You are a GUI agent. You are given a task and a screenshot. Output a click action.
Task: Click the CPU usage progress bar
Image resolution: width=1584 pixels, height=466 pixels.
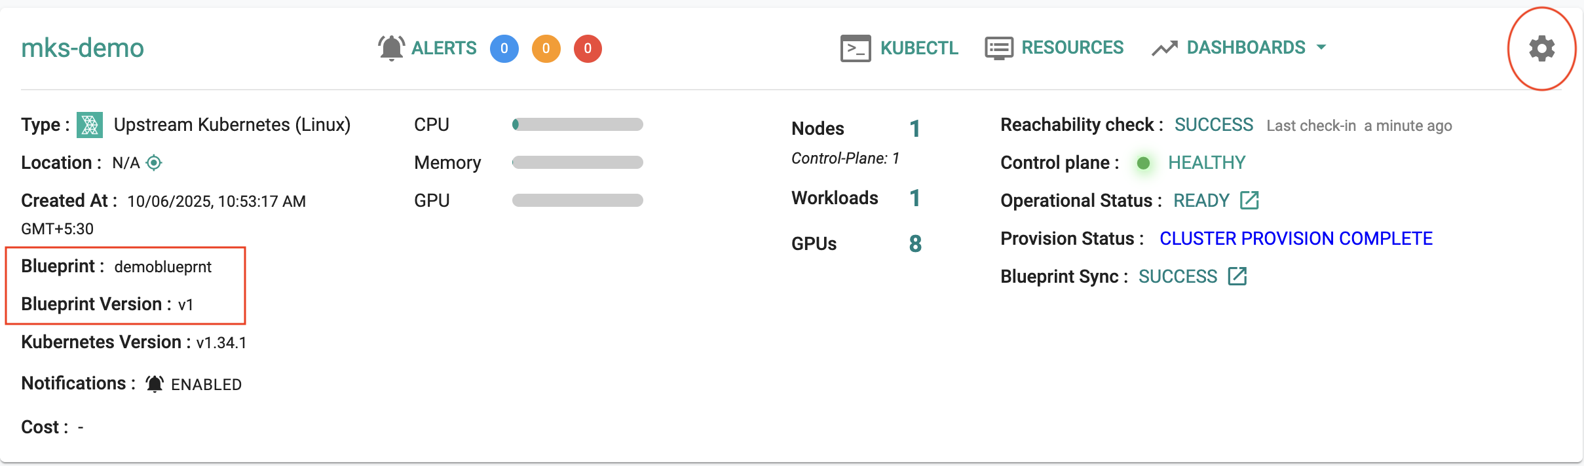pyautogui.click(x=577, y=124)
